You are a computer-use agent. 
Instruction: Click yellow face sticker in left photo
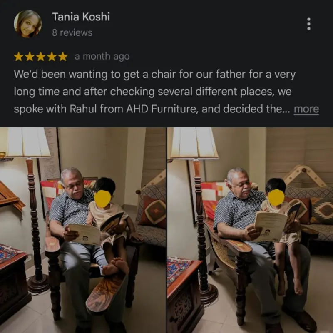click(102, 199)
